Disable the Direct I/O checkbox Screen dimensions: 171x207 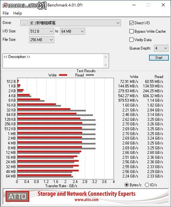tap(132, 23)
